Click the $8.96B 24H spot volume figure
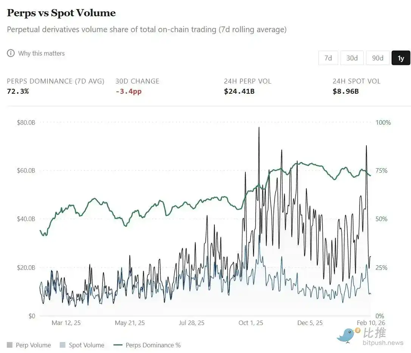The height and width of the screenshot is (353, 411). (x=346, y=91)
